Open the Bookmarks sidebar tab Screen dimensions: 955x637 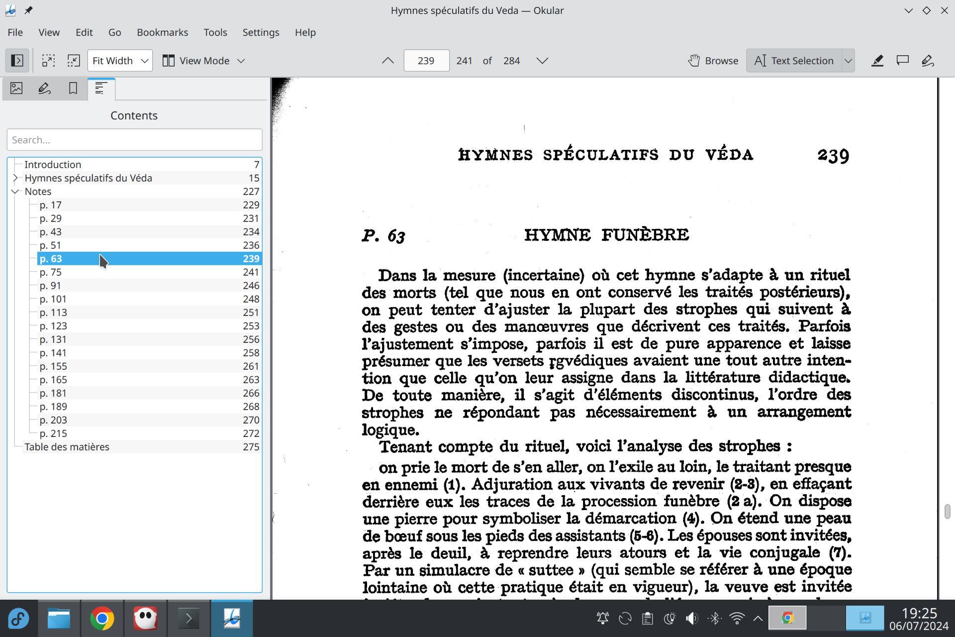click(73, 89)
